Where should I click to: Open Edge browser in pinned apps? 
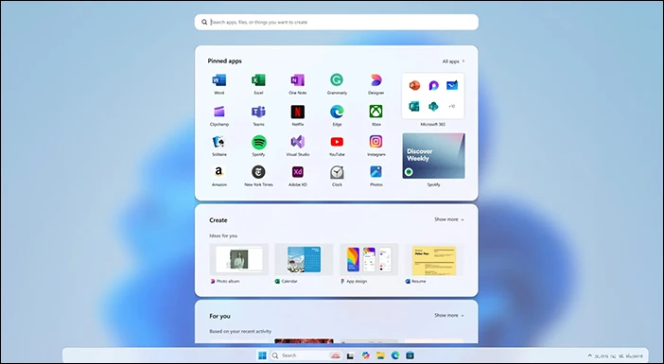tap(337, 112)
